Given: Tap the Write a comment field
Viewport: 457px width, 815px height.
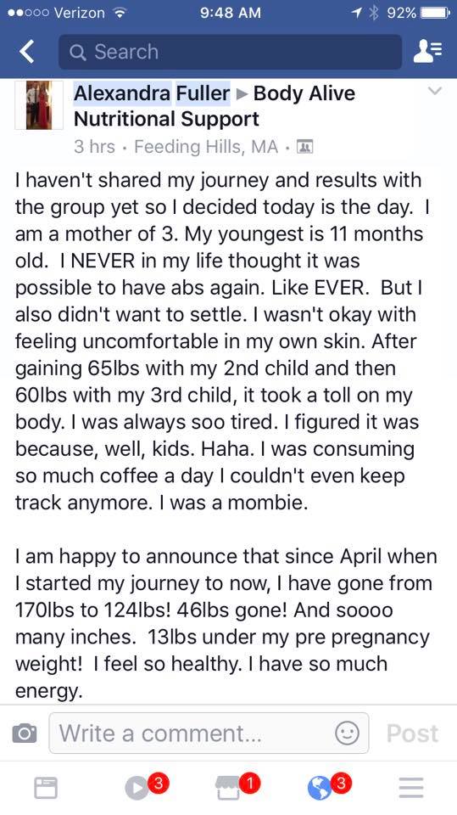Looking at the screenshot, I should coord(209,733).
